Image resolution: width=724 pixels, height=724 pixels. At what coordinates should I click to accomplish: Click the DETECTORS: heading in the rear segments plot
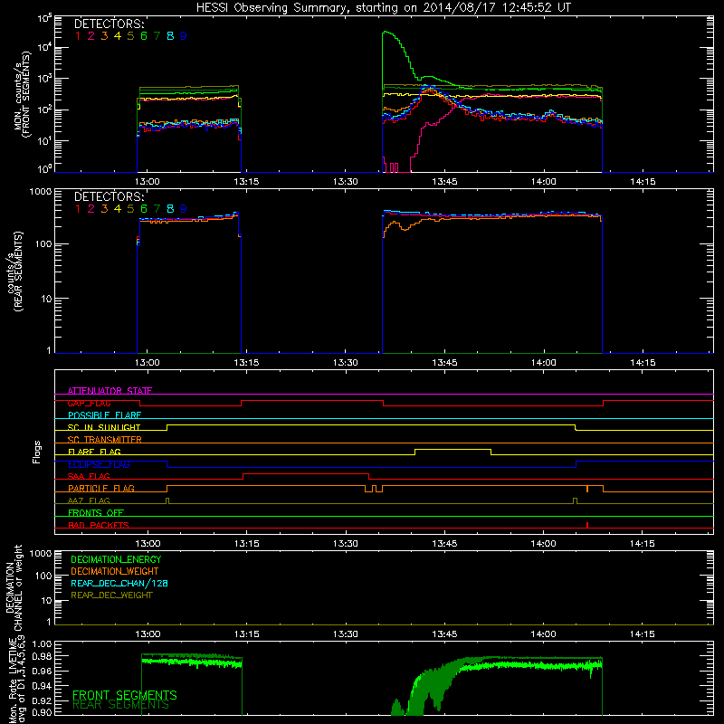(109, 196)
